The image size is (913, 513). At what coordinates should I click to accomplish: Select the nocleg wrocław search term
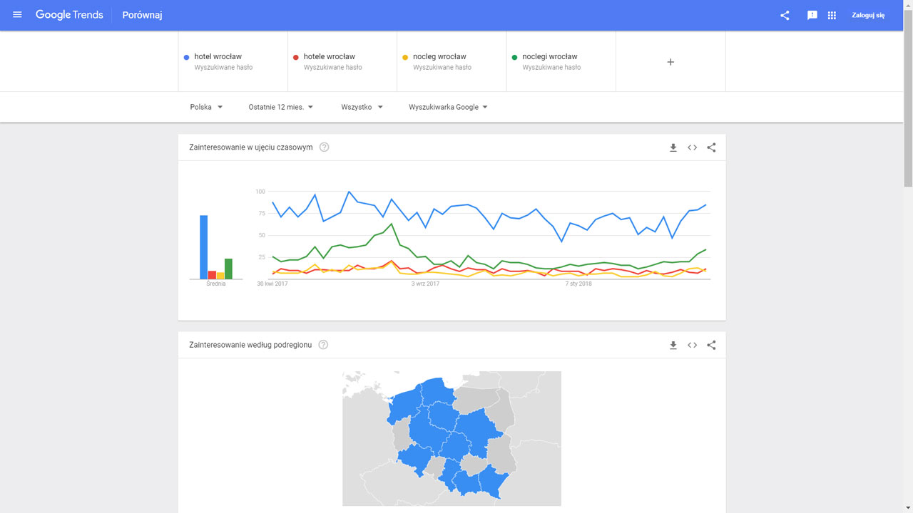click(452, 61)
